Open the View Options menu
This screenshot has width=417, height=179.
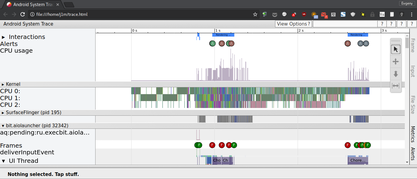(293, 24)
